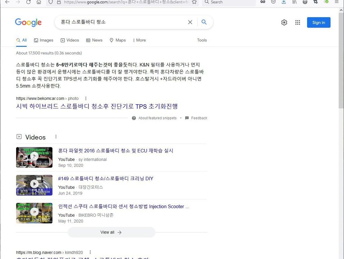Open Firefox downloads arrow icon
344x259 pixels.
pyautogui.click(x=284, y=2)
